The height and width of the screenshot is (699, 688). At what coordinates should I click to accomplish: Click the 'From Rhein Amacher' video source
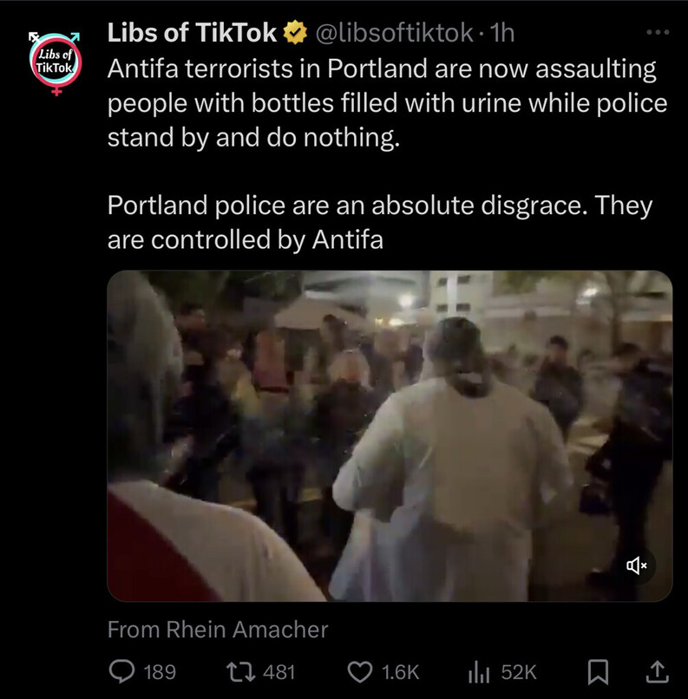click(x=218, y=630)
